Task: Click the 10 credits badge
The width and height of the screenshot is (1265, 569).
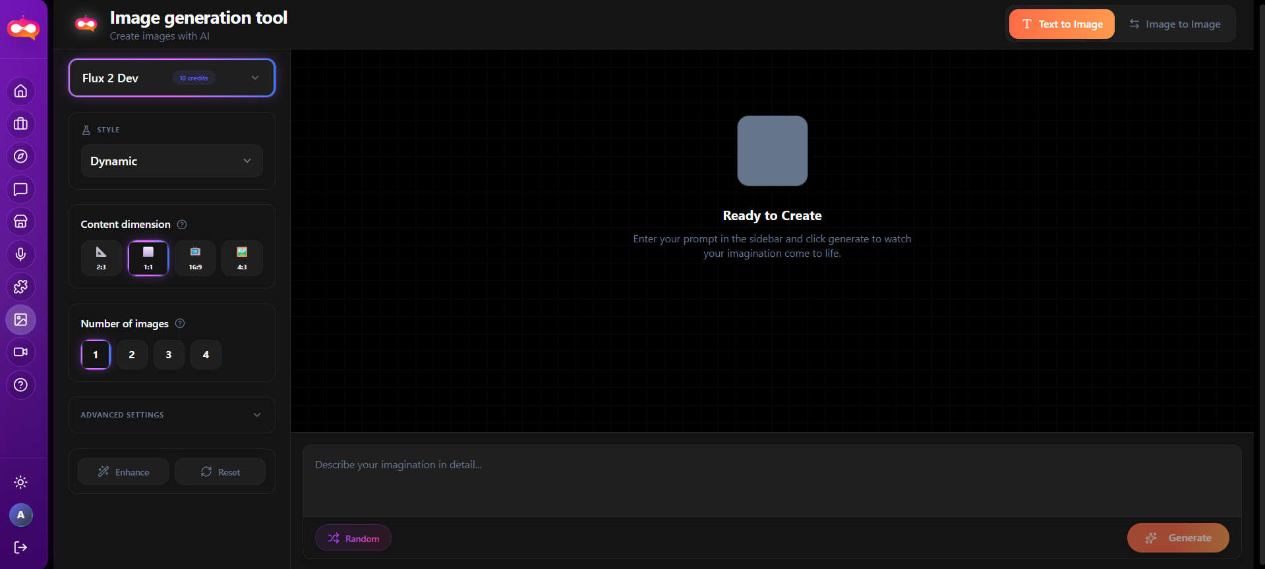Action: 194,78
